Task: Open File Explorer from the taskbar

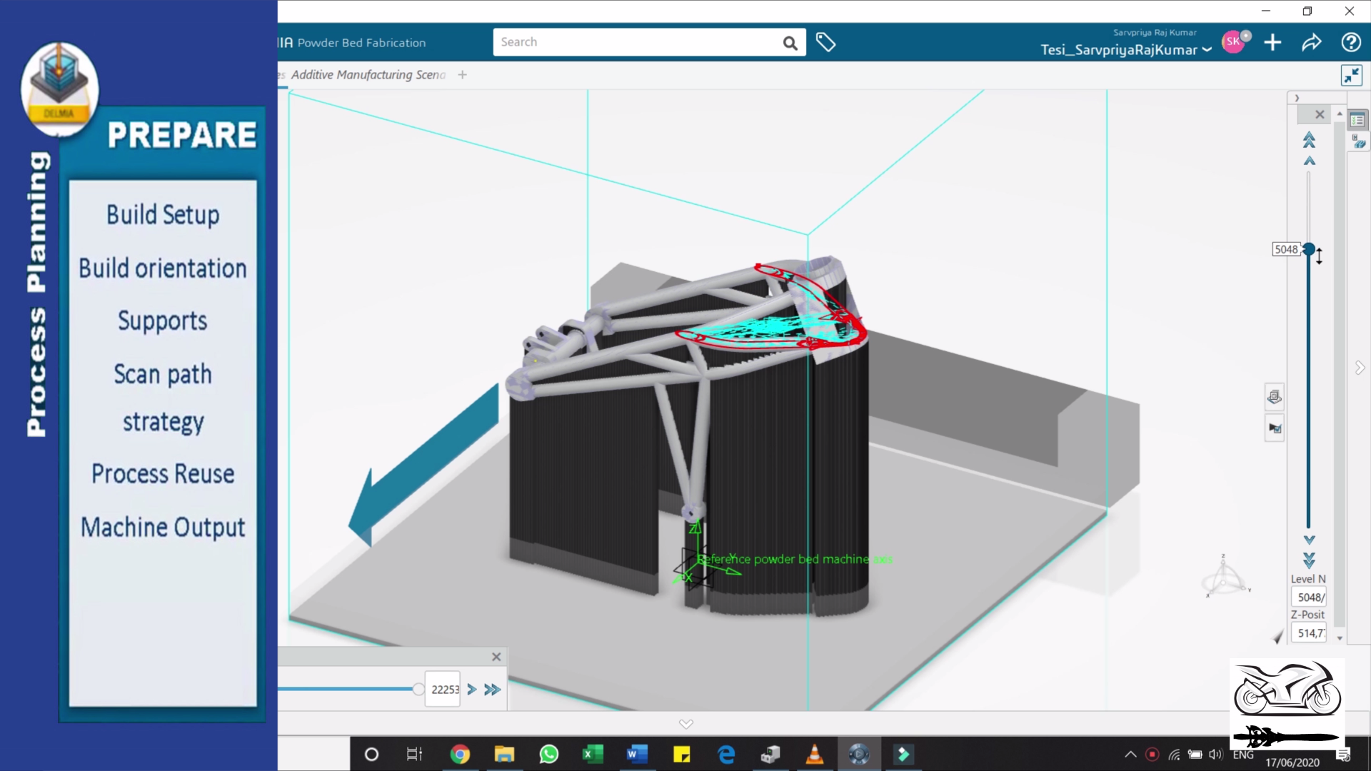Action: (x=504, y=755)
